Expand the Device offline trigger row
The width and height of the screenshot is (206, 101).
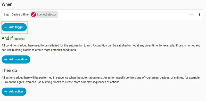tap(103, 15)
